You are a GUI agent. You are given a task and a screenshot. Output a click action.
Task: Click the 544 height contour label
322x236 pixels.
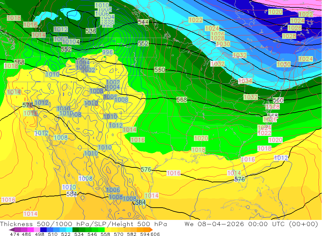pyautogui.click(x=143, y=22)
